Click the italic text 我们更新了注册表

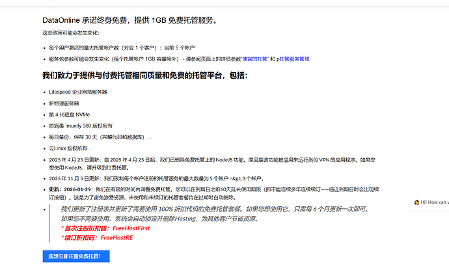(215, 209)
